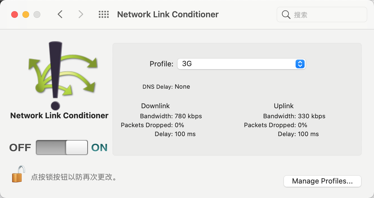This screenshot has width=374, height=198.
Task: Click the Manage Profiles... button
Action: 322,181
